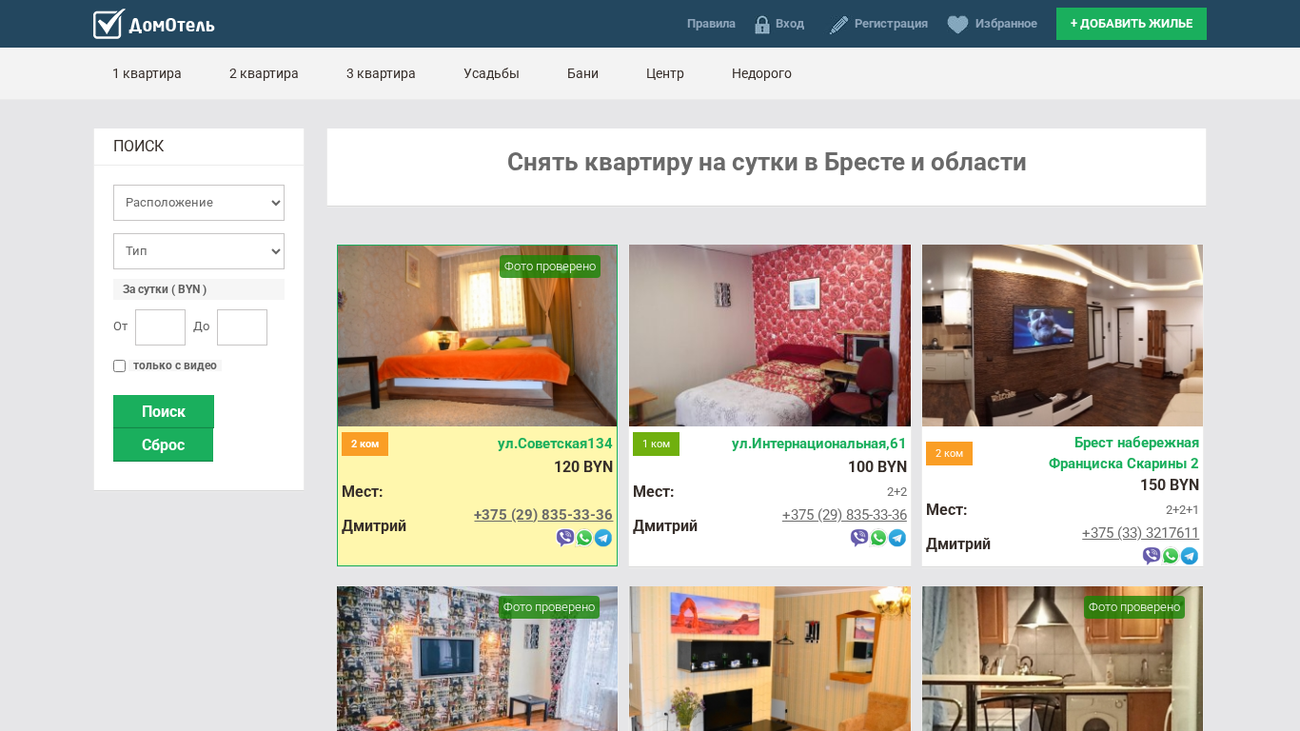
Task: Click the '+ ДОБАВИТЬ ЖИЛЬЕ' button
Action: [x=1131, y=24]
